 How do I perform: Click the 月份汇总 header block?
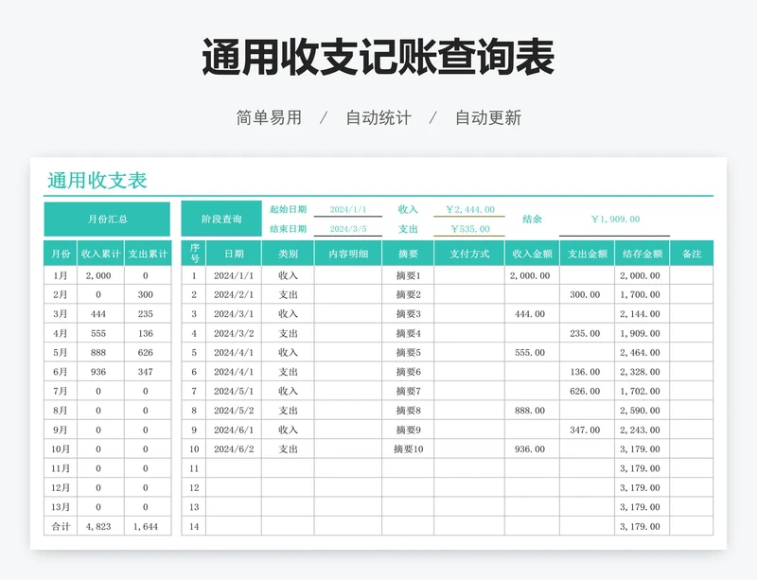click(x=107, y=220)
